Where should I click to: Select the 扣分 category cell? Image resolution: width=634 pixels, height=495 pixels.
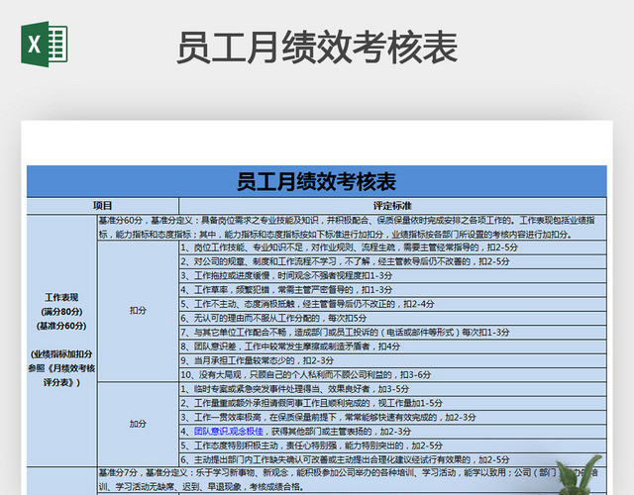tap(138, 310)
